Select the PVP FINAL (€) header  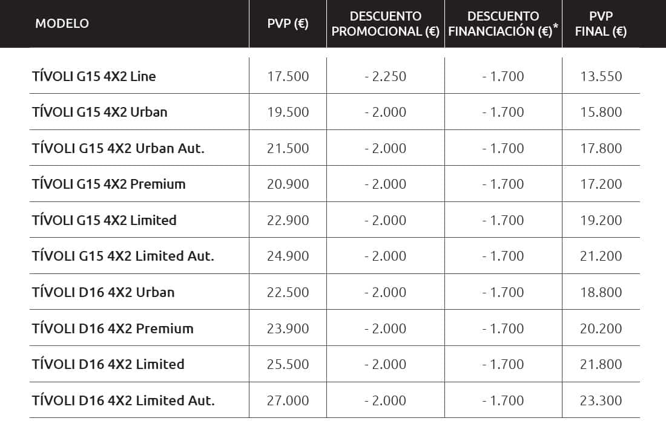point(601,24)
